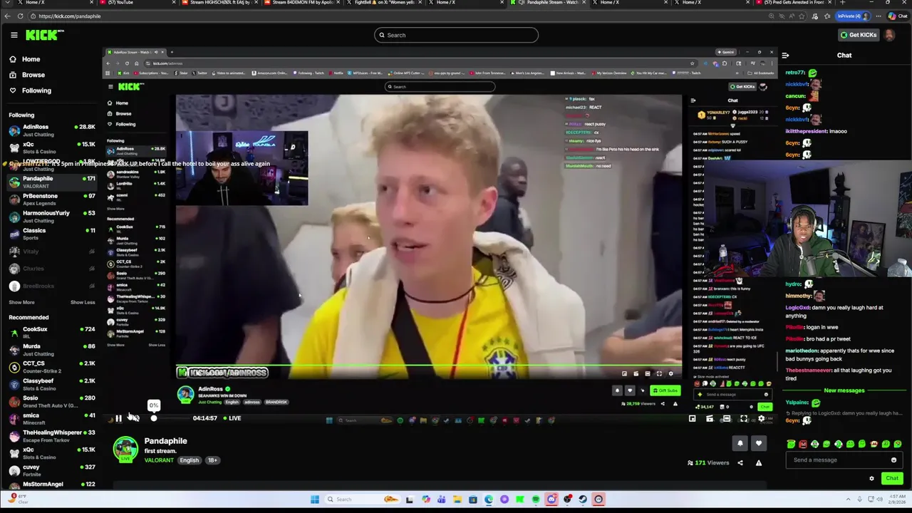Open emoji picker in chat input
Image resolution: width=912 pixels, height=513 pixels.
pos(893,460)
